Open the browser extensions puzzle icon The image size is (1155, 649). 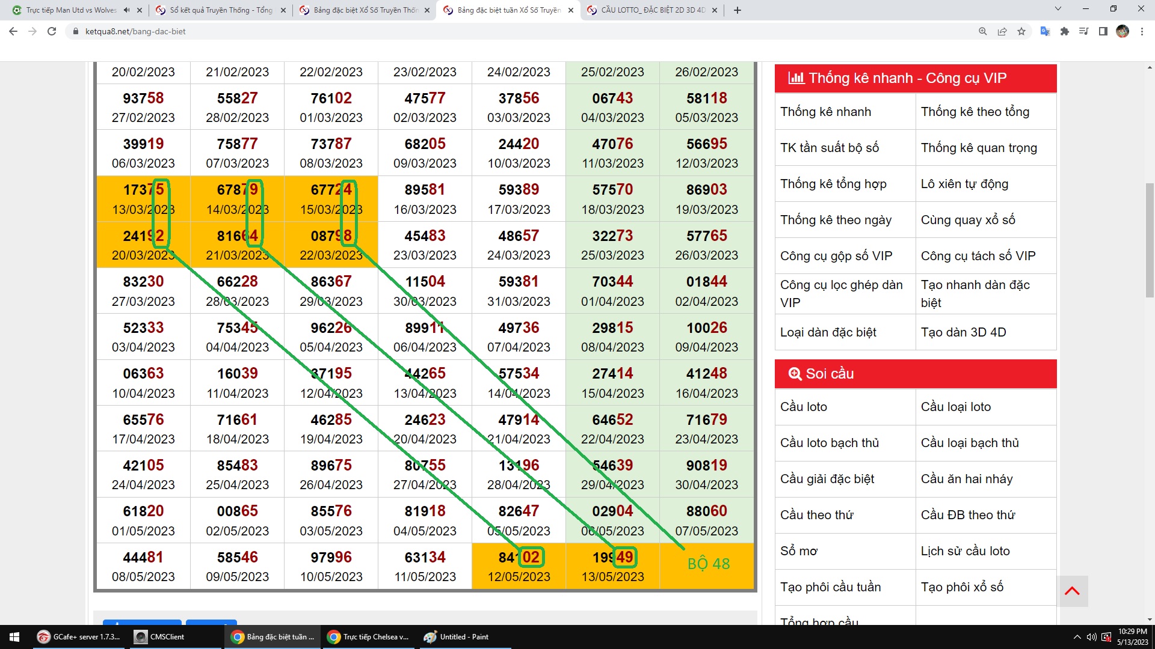tap(1064, 31)
